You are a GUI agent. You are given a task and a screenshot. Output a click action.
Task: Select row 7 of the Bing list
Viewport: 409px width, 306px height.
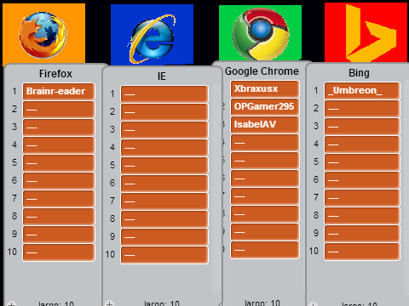tap(362, 198)
